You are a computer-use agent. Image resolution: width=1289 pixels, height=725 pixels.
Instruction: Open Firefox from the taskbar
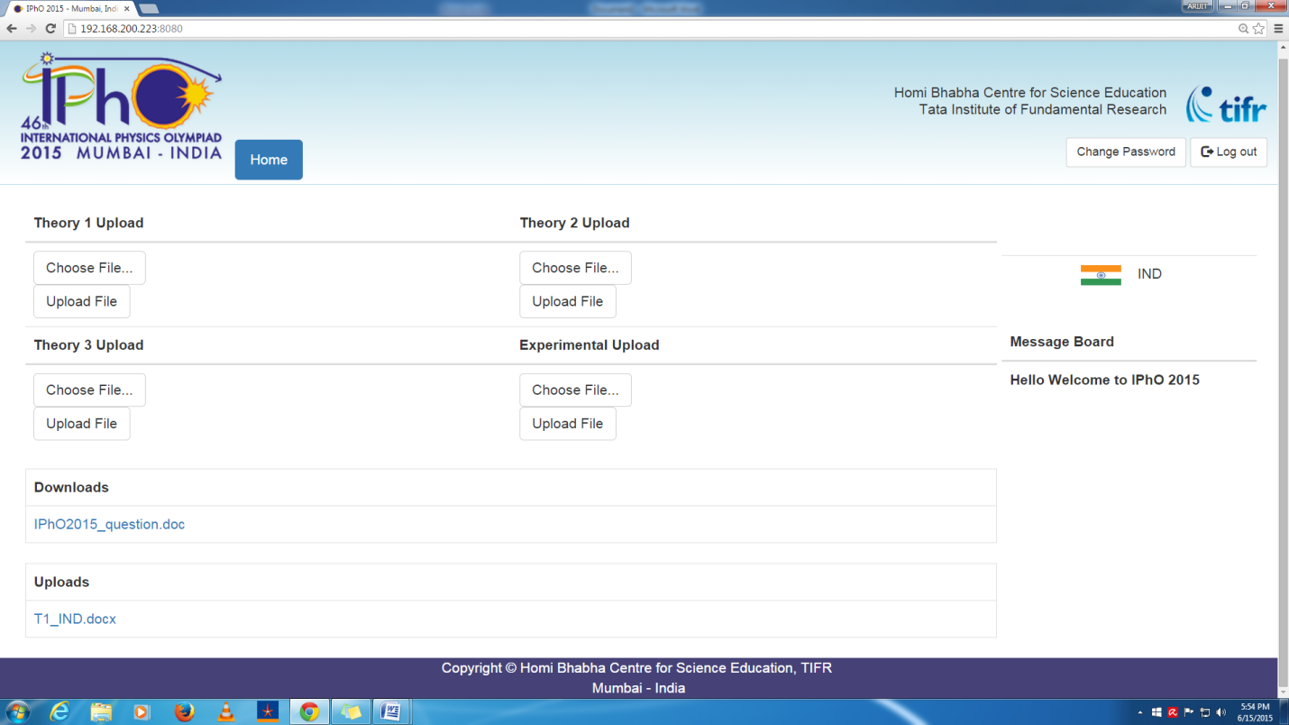(184, 711)
